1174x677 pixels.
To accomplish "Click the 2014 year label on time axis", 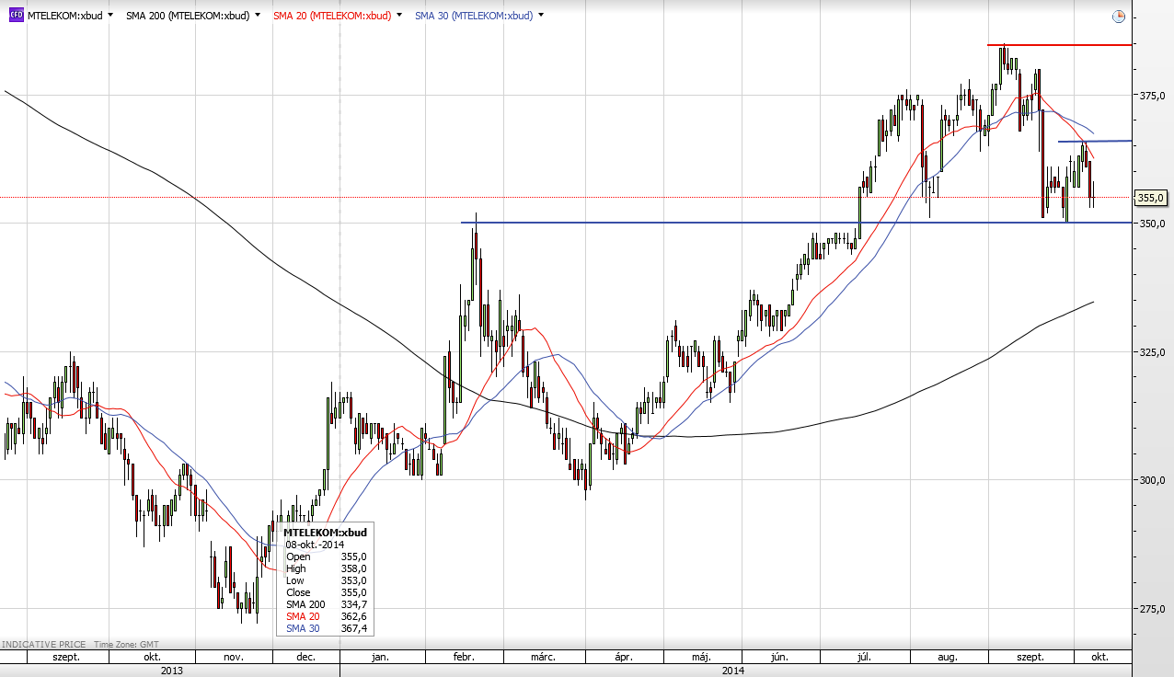I will [x=733, y=671].
